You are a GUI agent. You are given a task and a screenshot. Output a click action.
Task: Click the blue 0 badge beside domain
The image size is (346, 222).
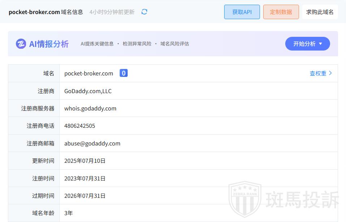[124, 73]
